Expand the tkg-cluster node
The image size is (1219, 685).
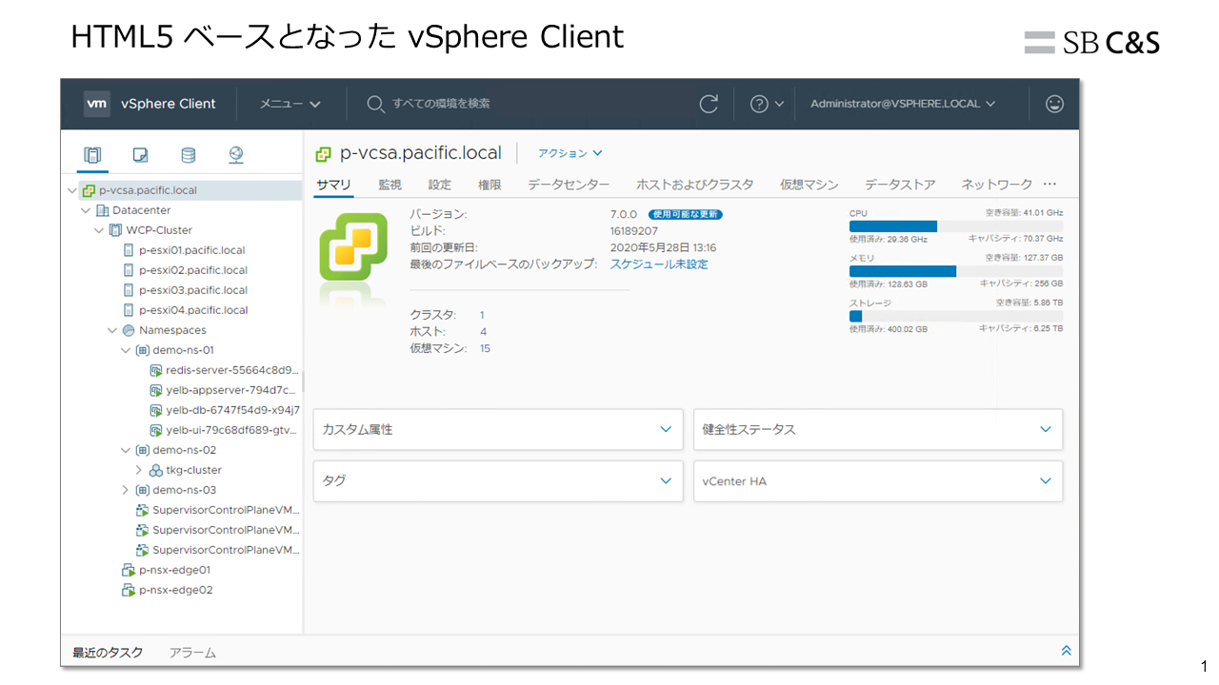[x=139, y=470]
